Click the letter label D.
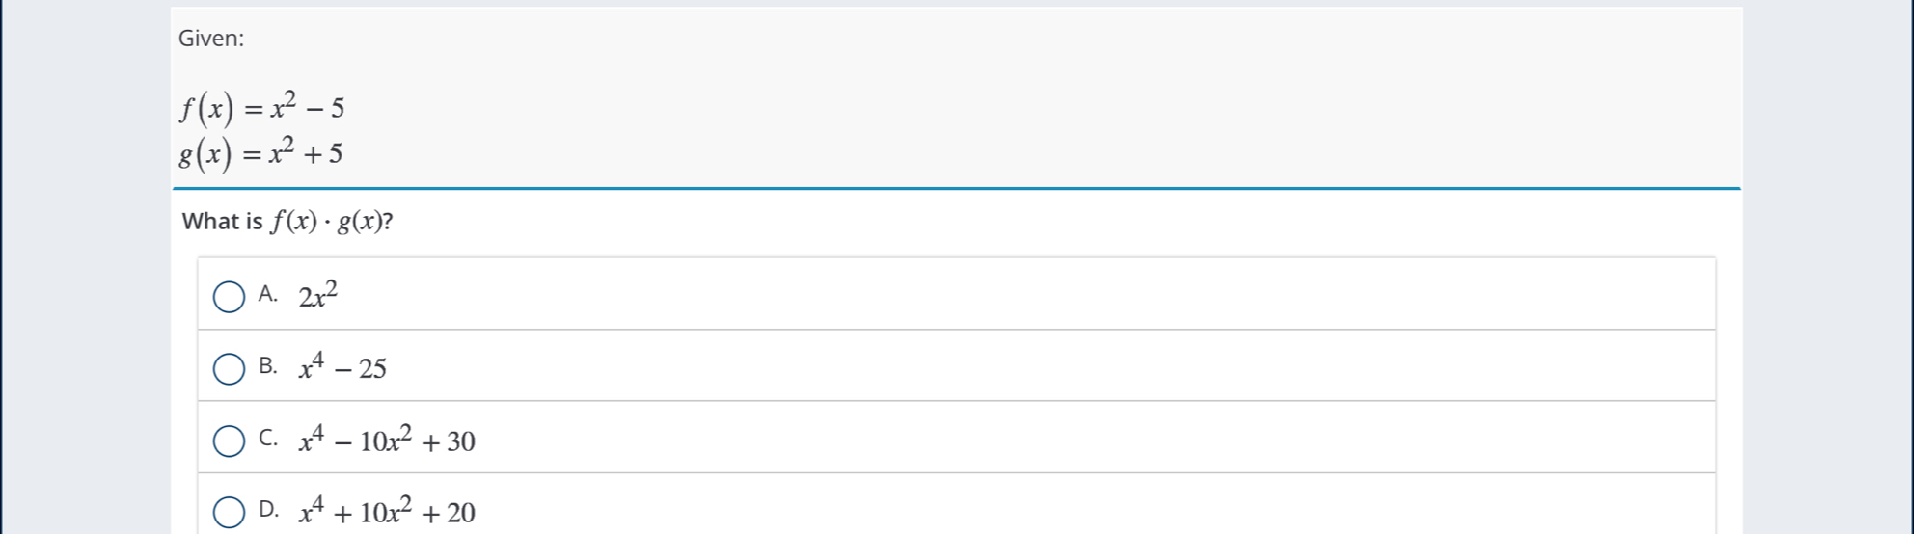The height and width of the screenshot is (534, 1914). (268, 510)
